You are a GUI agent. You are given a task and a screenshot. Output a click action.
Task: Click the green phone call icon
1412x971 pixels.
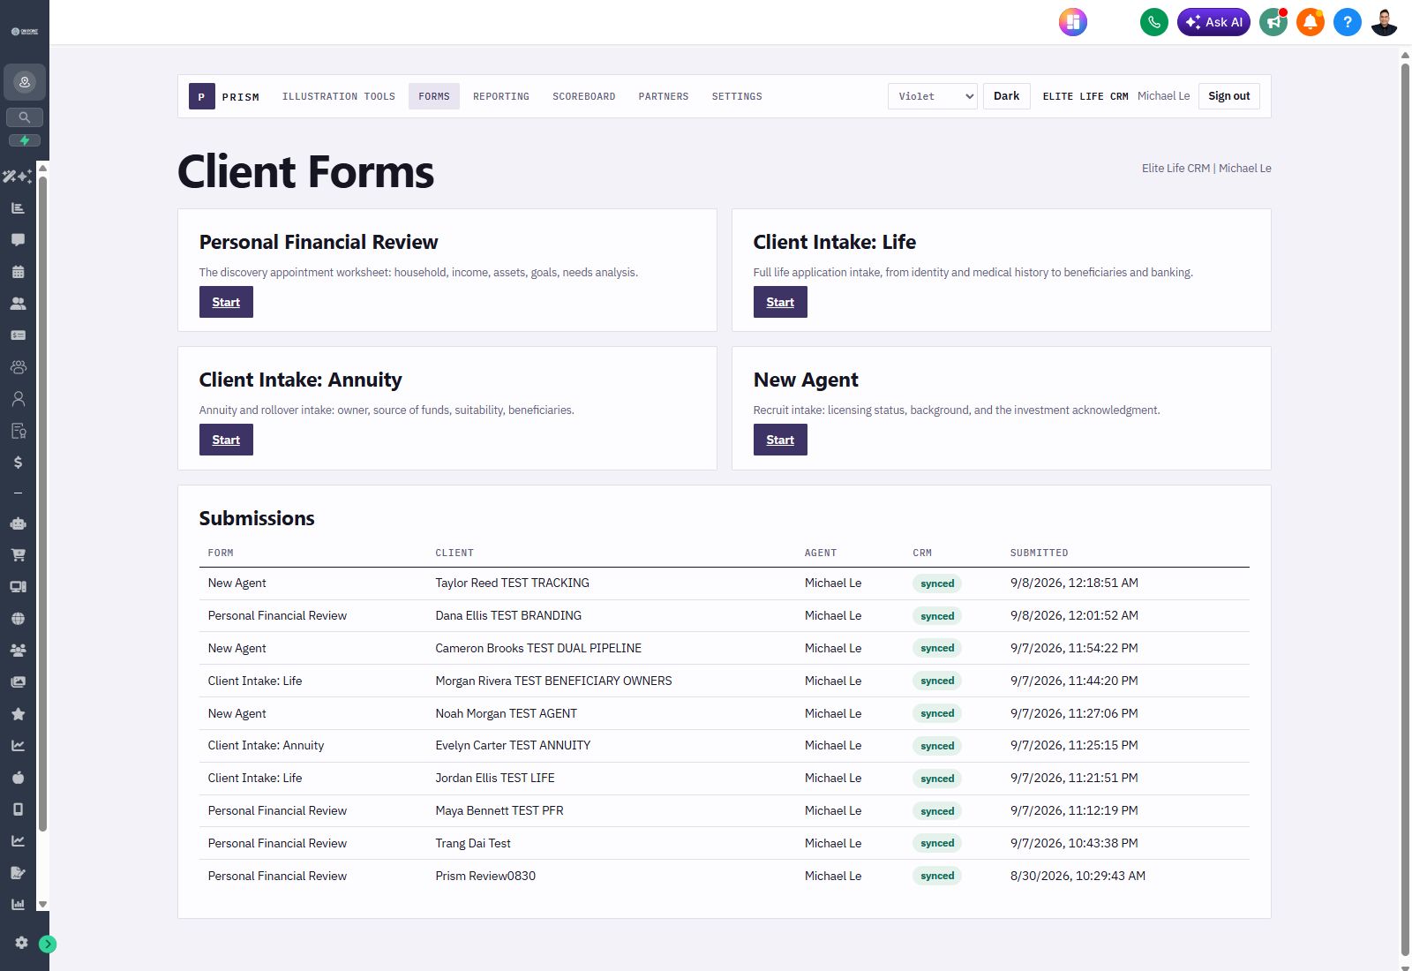1153,22
